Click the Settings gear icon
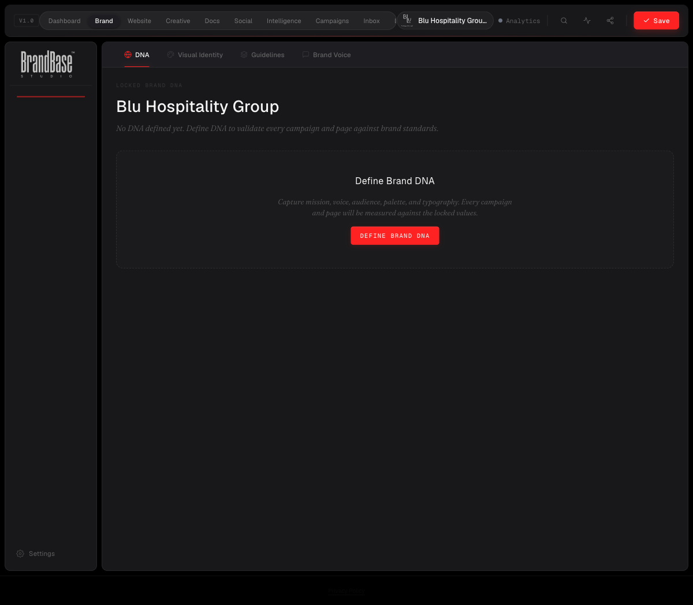693x605 pixels. pos(20,554)
